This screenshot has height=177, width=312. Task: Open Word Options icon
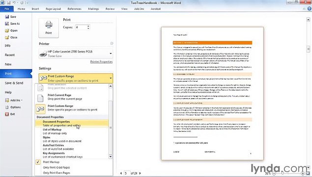(x=7, y=107)
